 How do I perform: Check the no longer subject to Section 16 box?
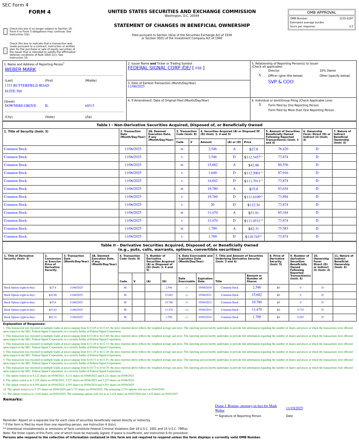[x=5, y=32]
